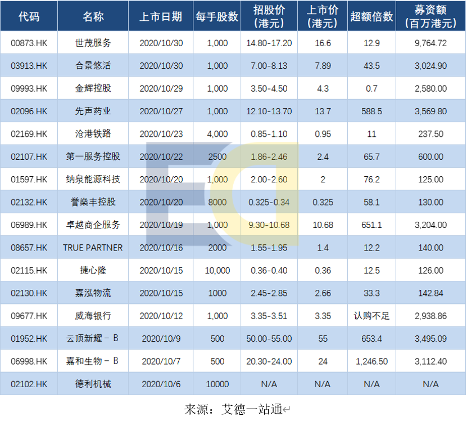Select stock code 02115.HK
This screenshot has width=467, height=421.
[29, 270]
